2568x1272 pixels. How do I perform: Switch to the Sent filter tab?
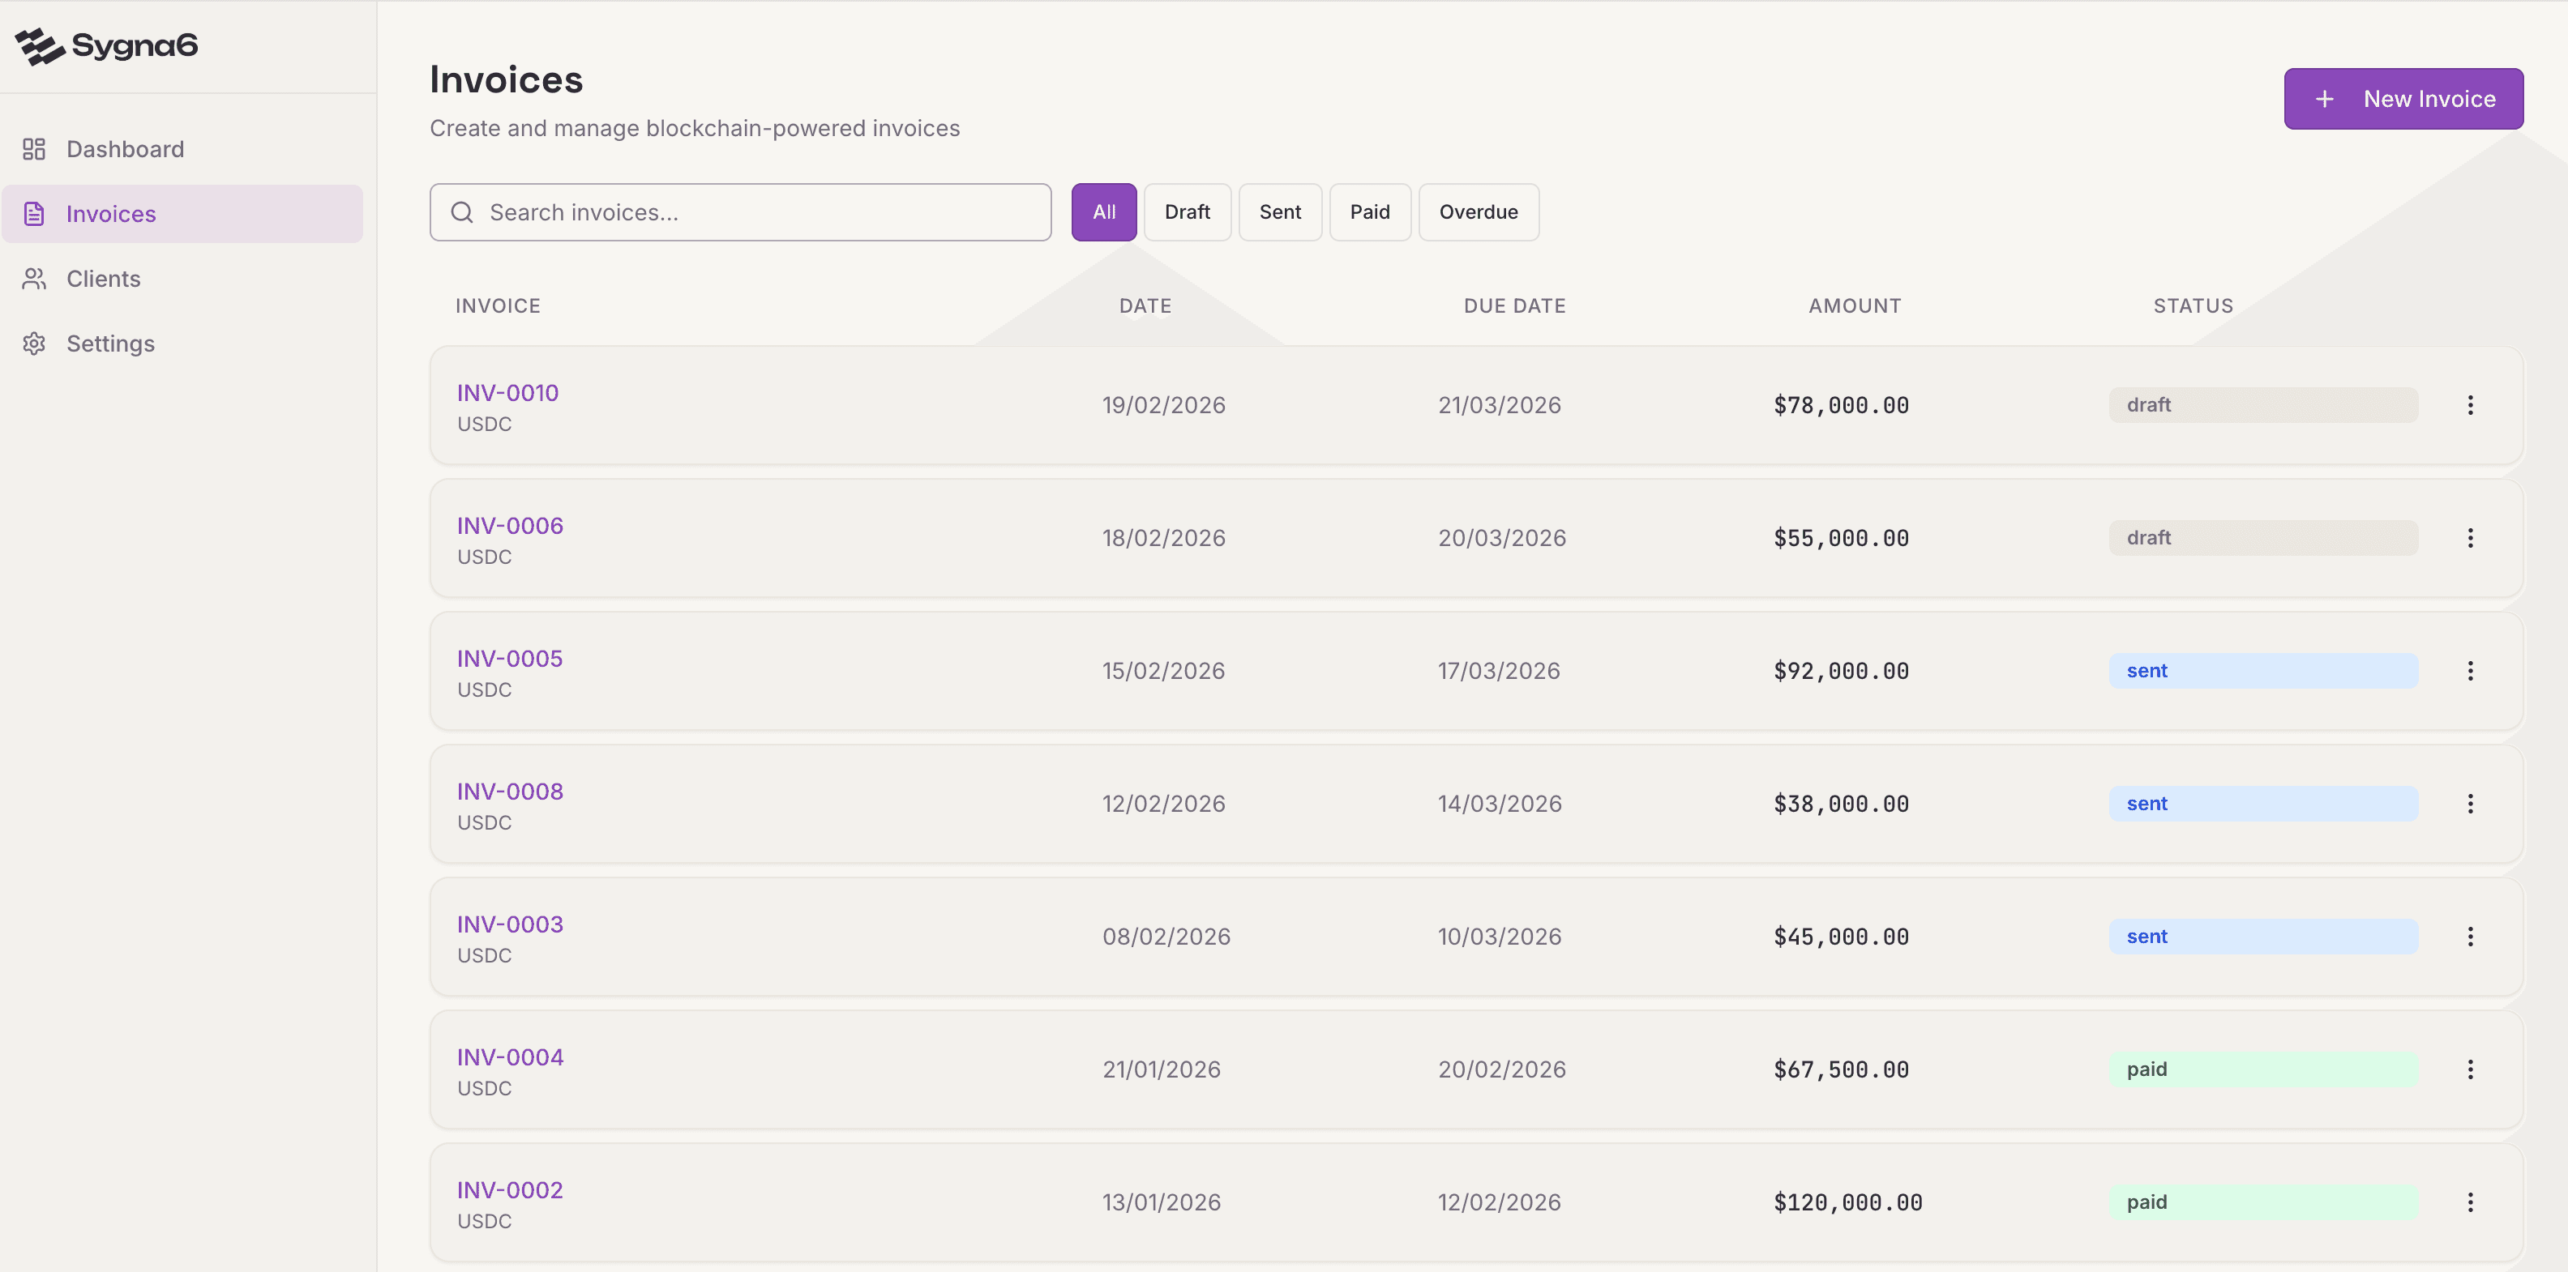(x=1280, y=211)
